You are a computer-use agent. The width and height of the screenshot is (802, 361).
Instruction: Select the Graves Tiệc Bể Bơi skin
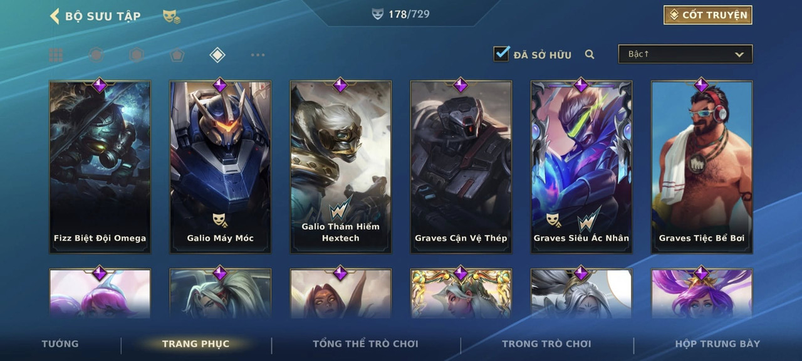702,167
